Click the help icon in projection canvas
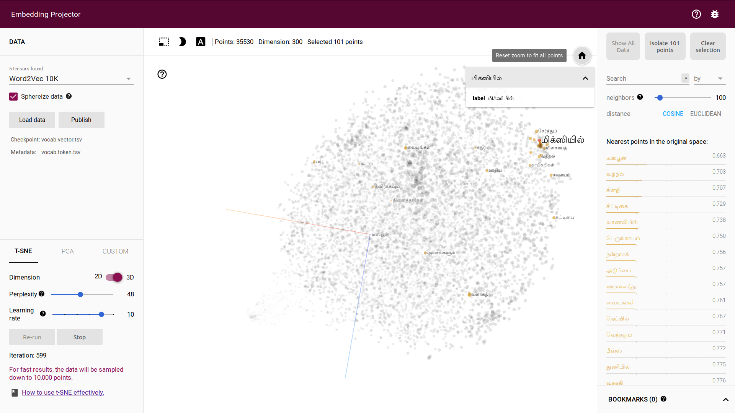This screenshot has width=735, height=413. point(162,74)
